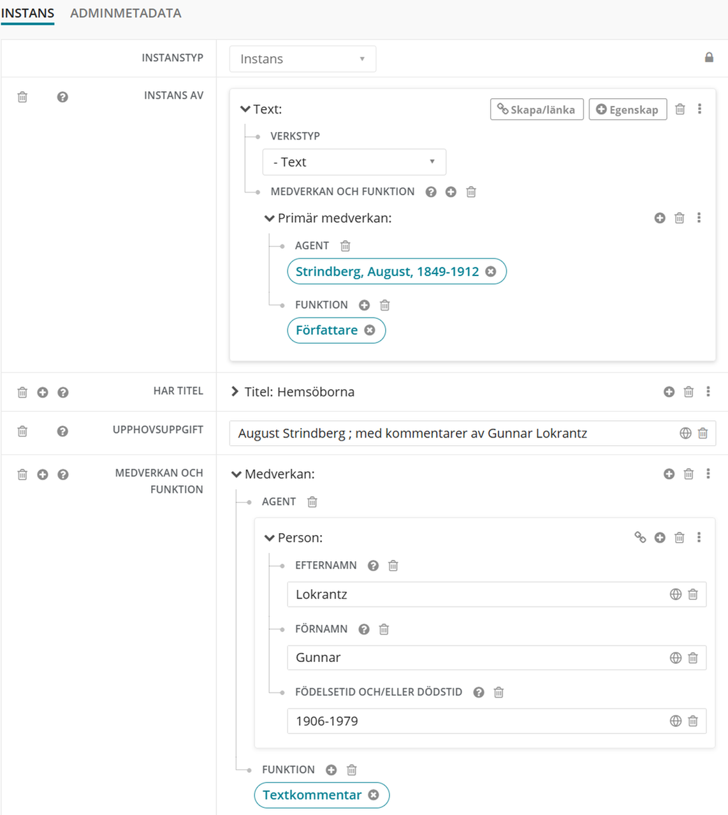
Task: Open three-dot menu for Primär medverkan
Action: point(699,218)
